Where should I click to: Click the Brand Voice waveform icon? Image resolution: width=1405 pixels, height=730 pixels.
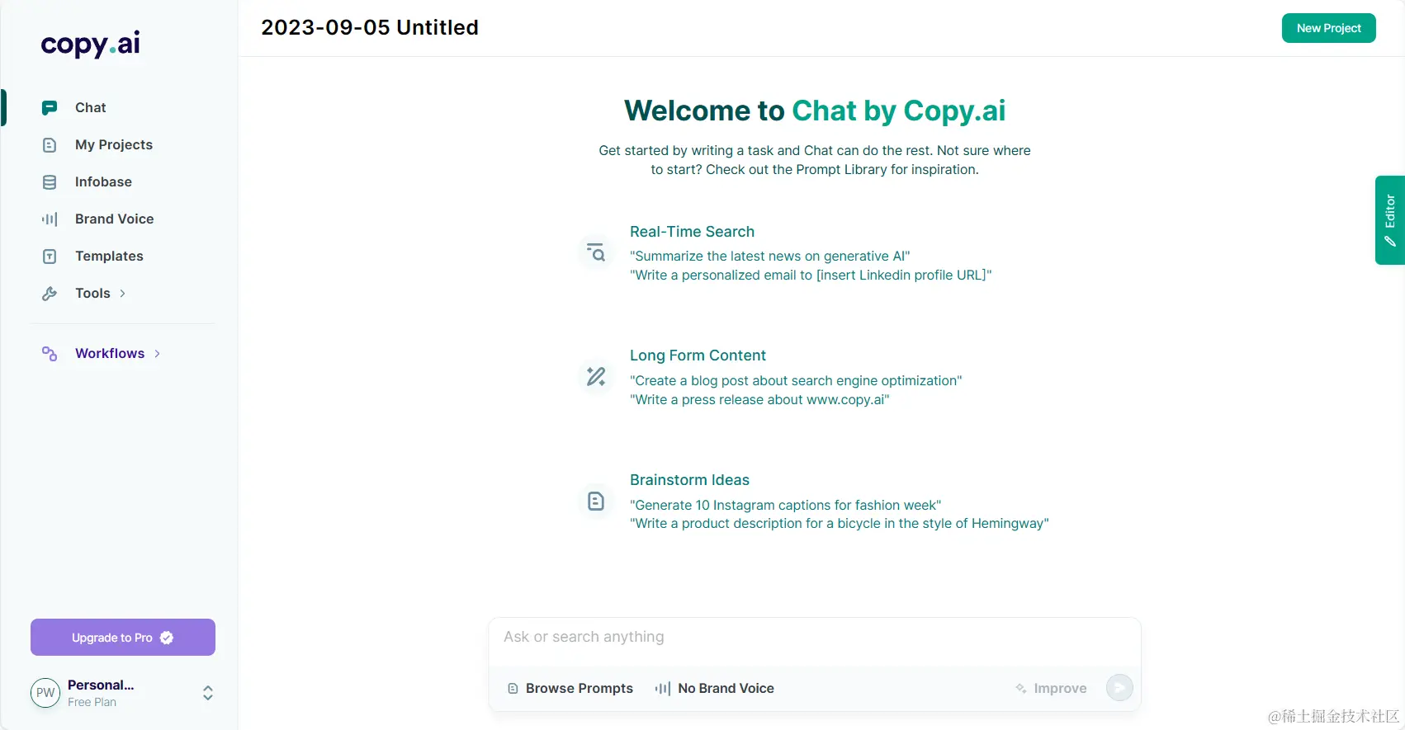50,219
